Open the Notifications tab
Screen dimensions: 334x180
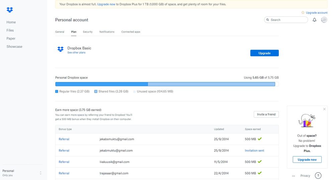tap(107, 32)
